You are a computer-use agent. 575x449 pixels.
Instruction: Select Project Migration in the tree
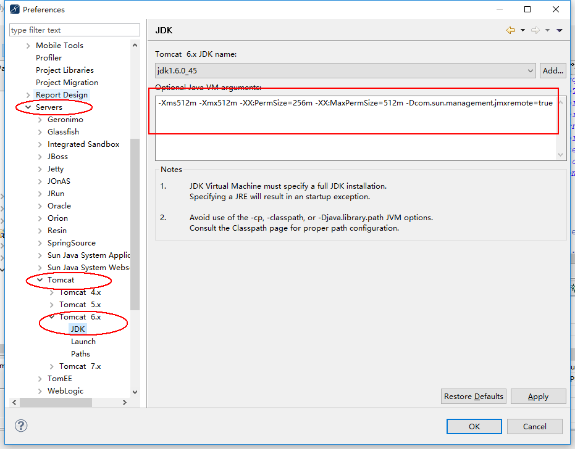coord(67,83)
